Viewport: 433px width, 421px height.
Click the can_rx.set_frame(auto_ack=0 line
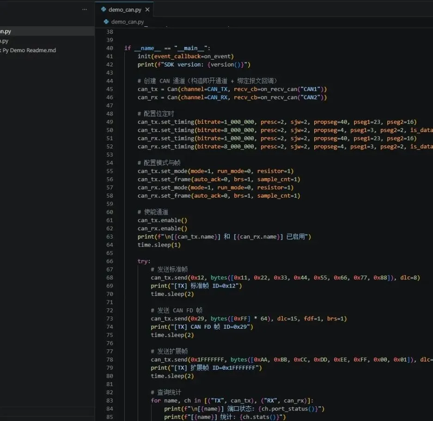(219, 196)
